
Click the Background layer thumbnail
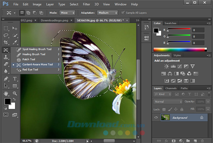pyautogui.click(x=165, y=117)
